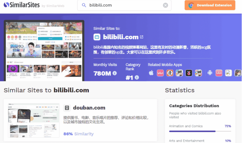The width and height of the screenshot is (243, 143).
Task: Click the SimilarSites logo
Action: (22, 5)
